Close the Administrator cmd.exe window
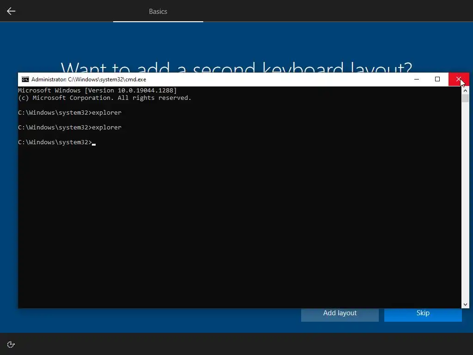473x355 pixels. tap(459, 79)
